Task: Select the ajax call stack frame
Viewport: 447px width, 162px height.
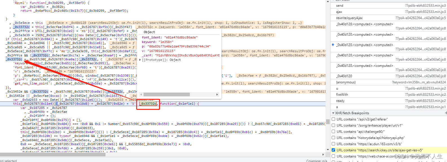Action: [389, 12]
